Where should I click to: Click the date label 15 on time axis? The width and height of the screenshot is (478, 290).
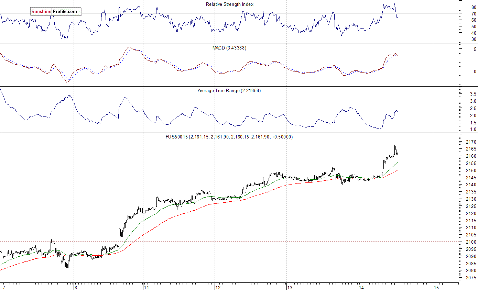coord(436,287)
